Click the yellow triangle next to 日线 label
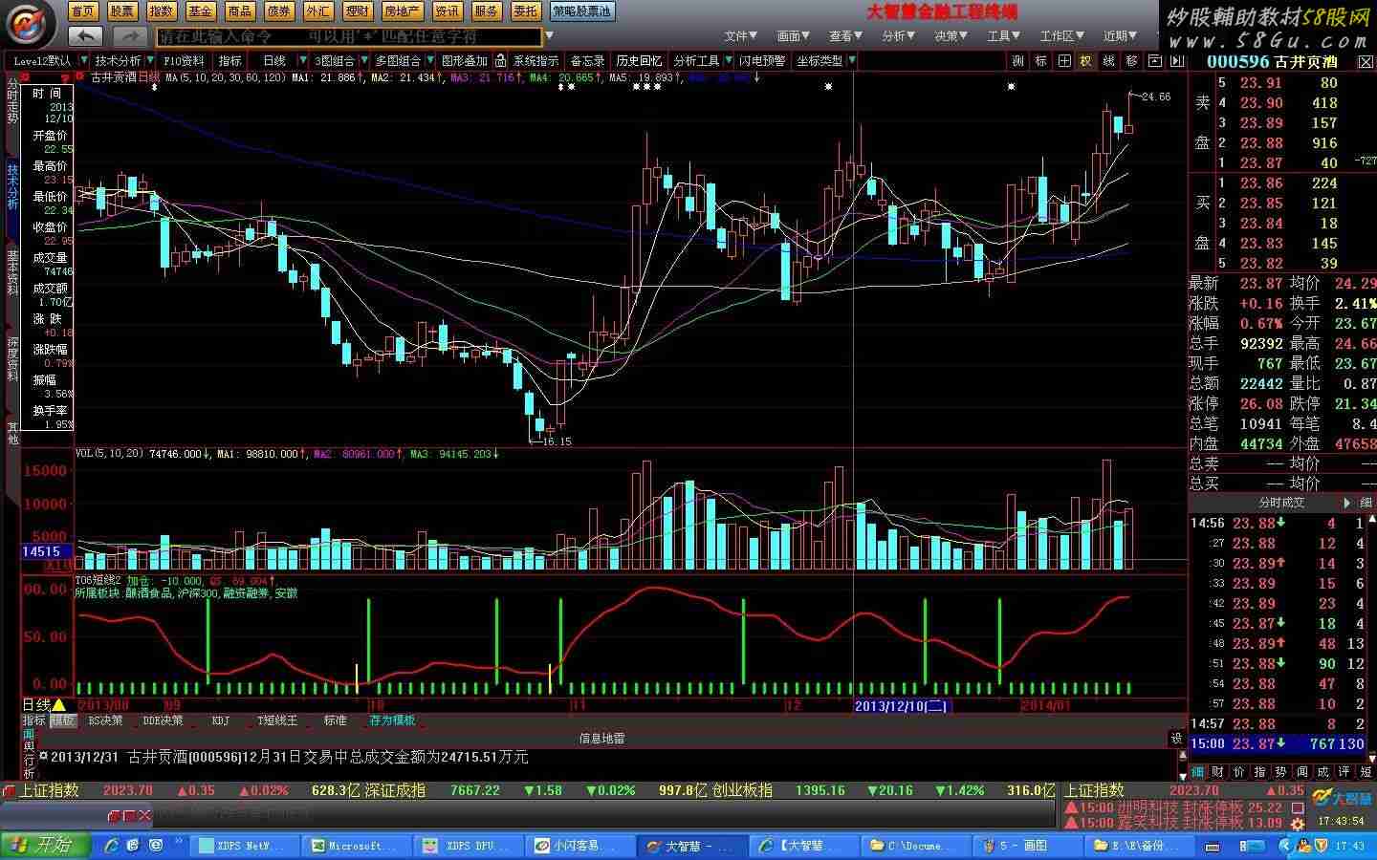Viewport: 1377px width, 860px height. coord(59,705)
